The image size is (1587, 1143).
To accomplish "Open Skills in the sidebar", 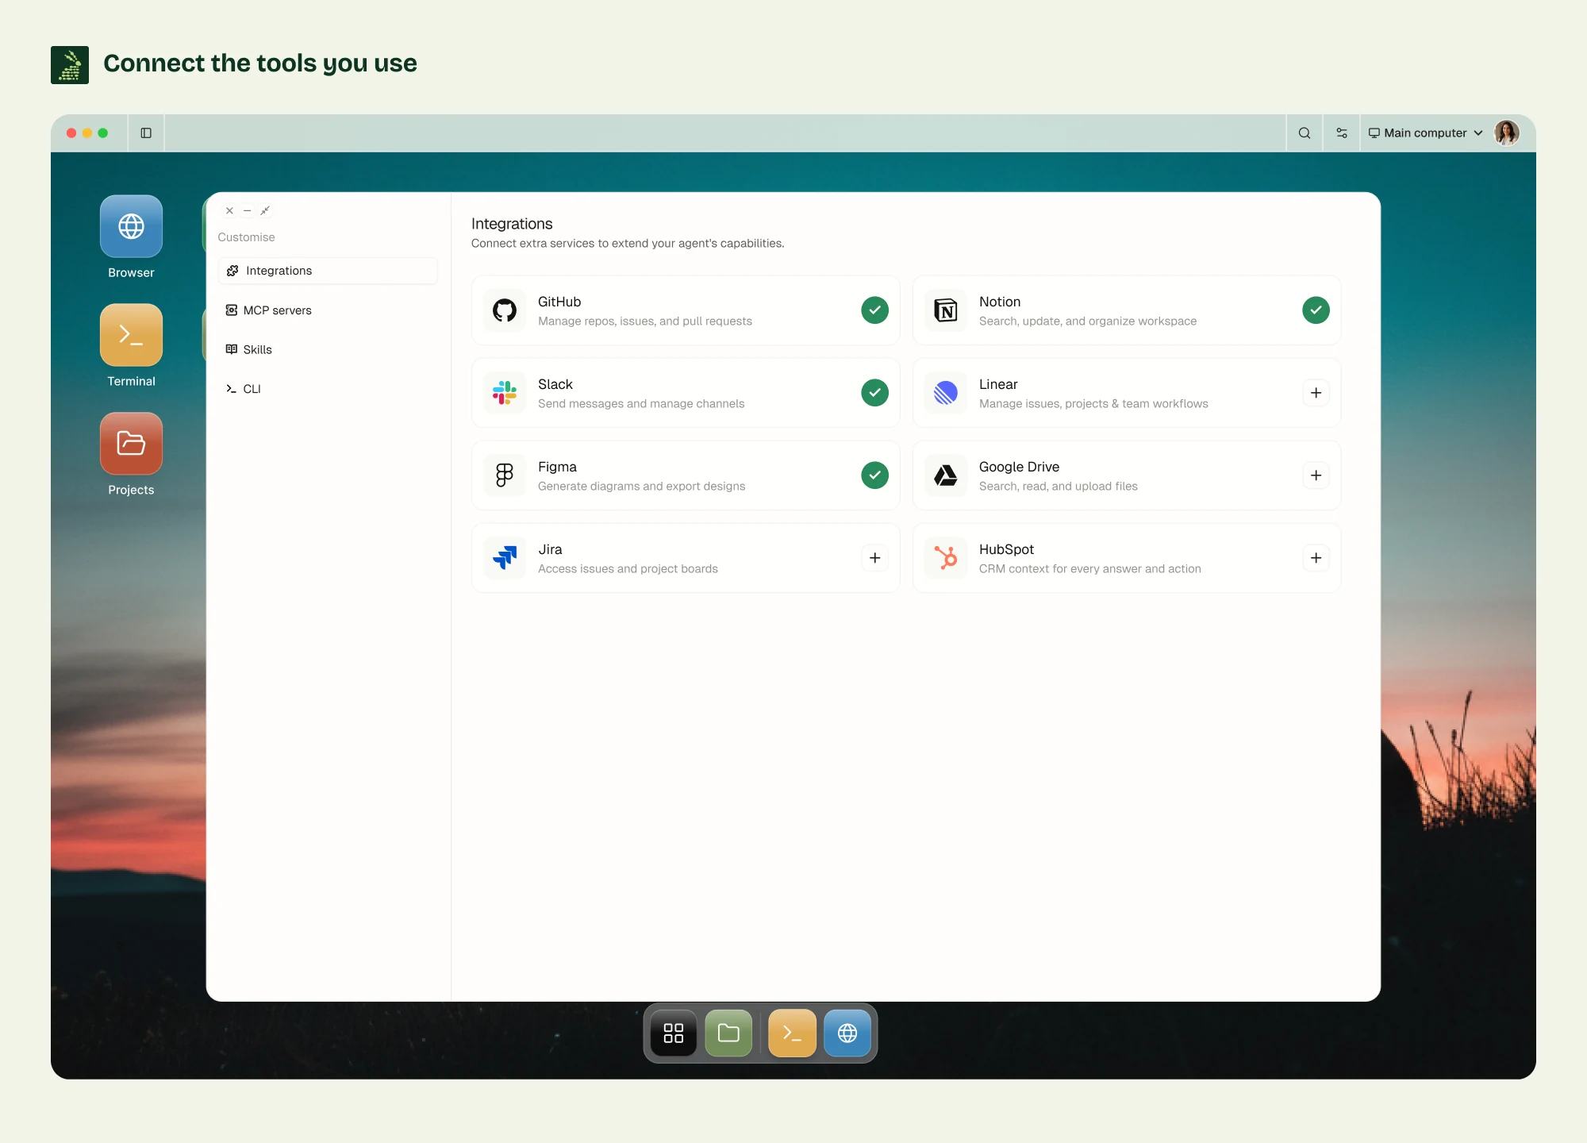I will click(328, 349).
